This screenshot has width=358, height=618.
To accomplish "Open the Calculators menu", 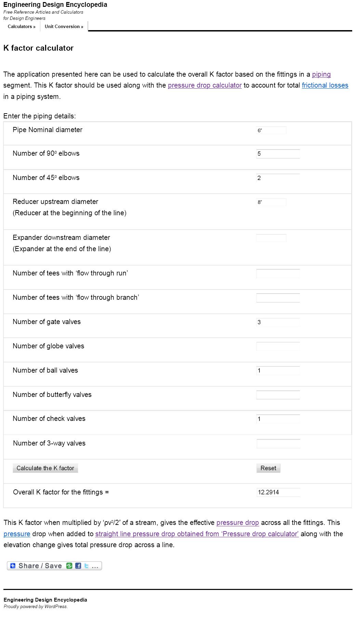I will pyautogui.click(x=22, y=27).
